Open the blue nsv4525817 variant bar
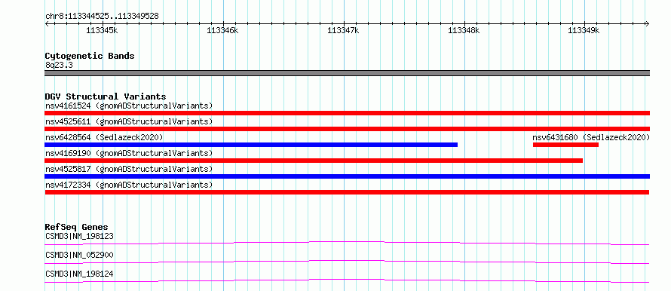Viewport: 671px width, 291px height. [347, 176]
